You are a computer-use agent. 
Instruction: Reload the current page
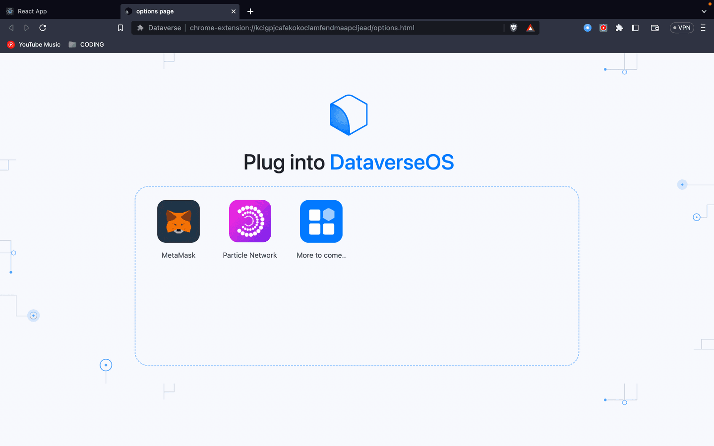[x=43, y=28]
